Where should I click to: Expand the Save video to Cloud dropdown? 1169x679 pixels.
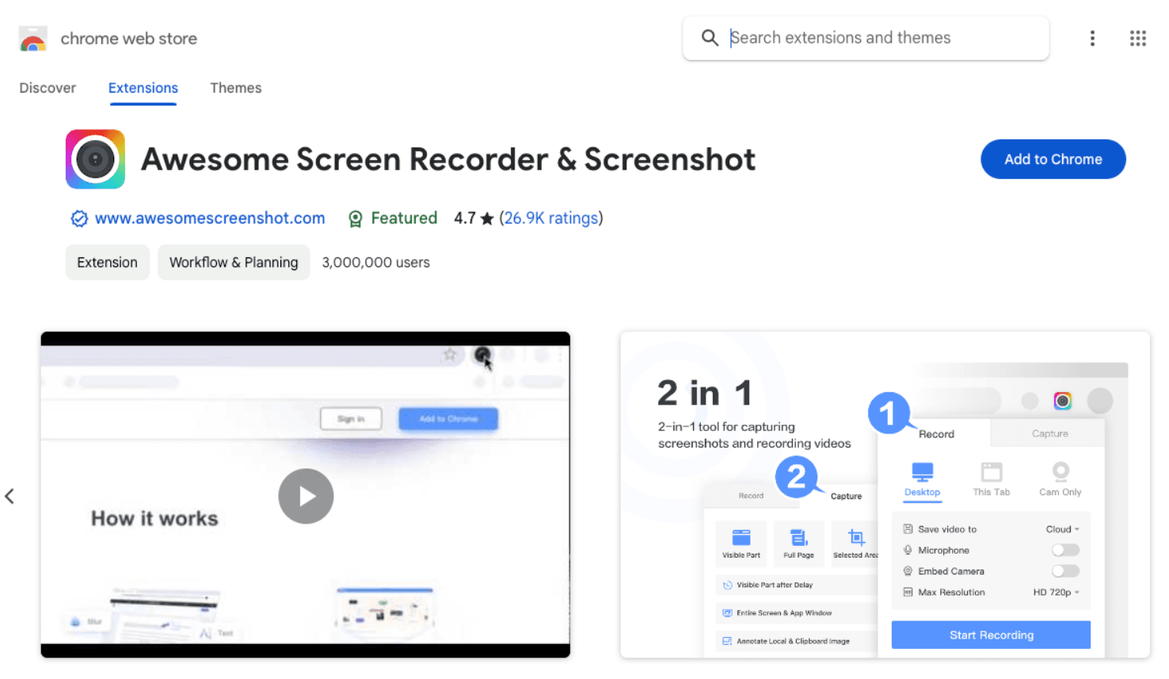pos(1062,529)
